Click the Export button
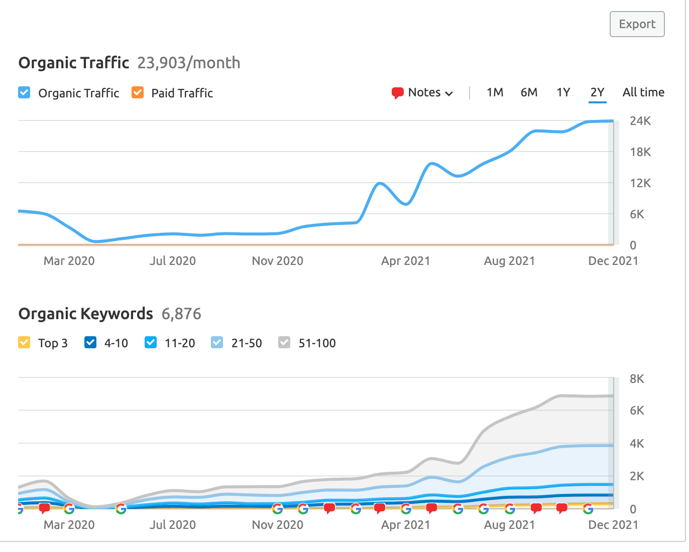Viewport: 689px width, 552px height. click(x=637, y=24)
